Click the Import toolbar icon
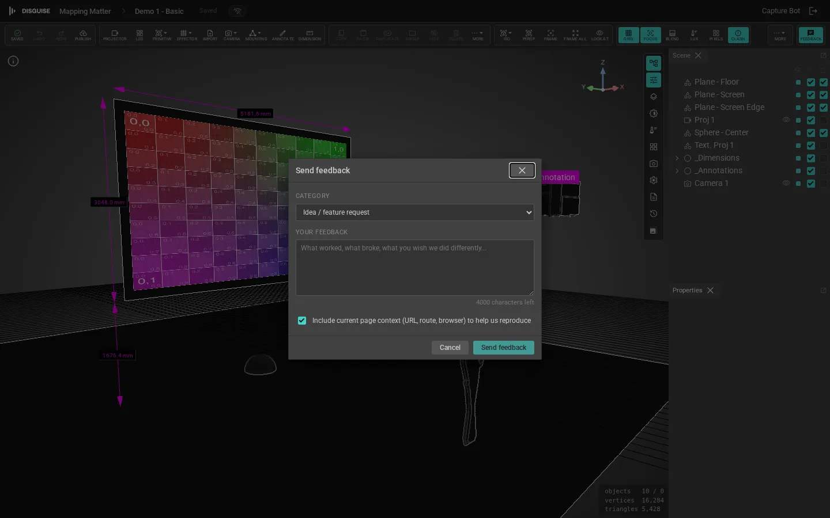The height and width of the screenshot is (518, 830). [x=210, y=35]
